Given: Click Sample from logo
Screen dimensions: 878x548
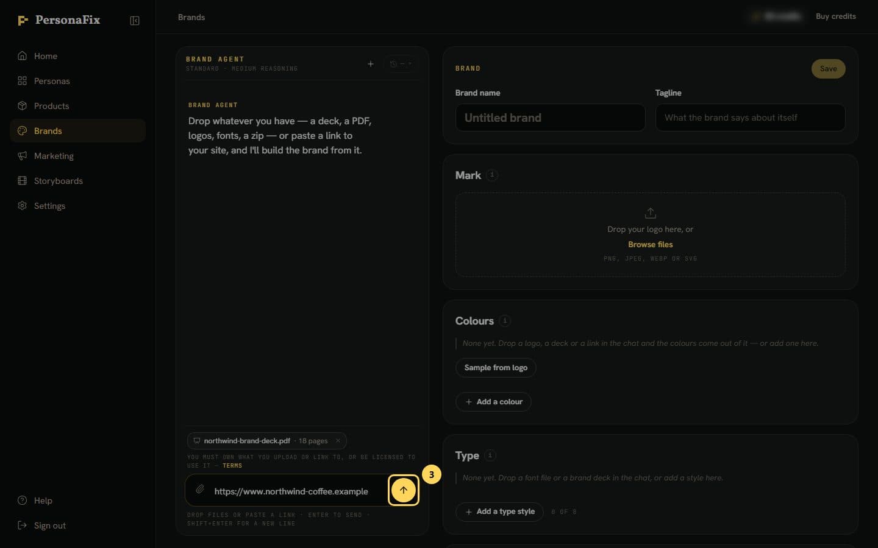Looking at the screenshot, I should tap(496, 368).
